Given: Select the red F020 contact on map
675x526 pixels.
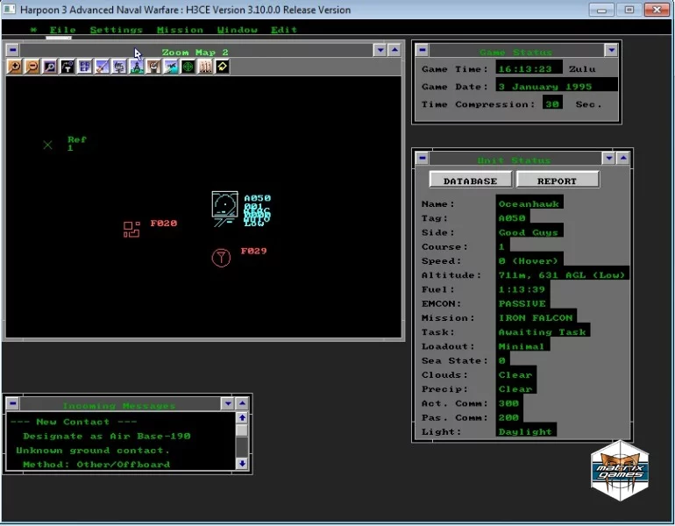Looking at the screenshot, I should coord(131,229).
